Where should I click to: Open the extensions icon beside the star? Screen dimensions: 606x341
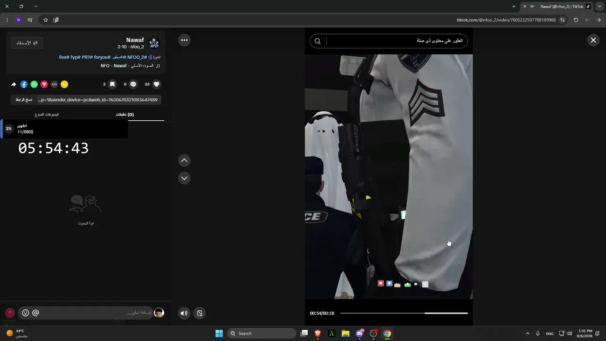point(56,20)
